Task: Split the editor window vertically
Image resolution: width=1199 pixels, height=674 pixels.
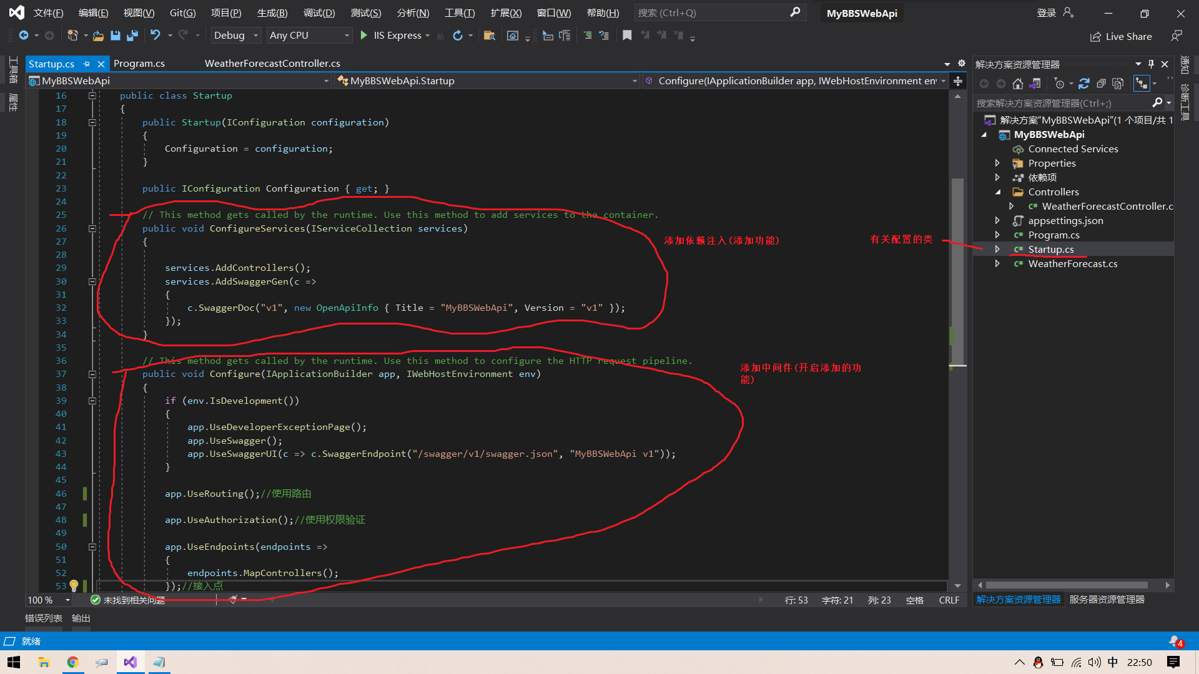Action: (958, 81)
